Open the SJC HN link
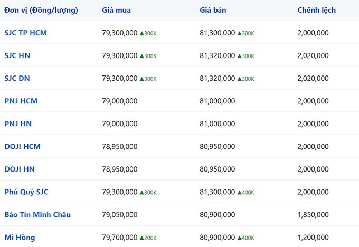Viewport: 359px width, 247px height. pyautogui.click(x=17, y=55)
